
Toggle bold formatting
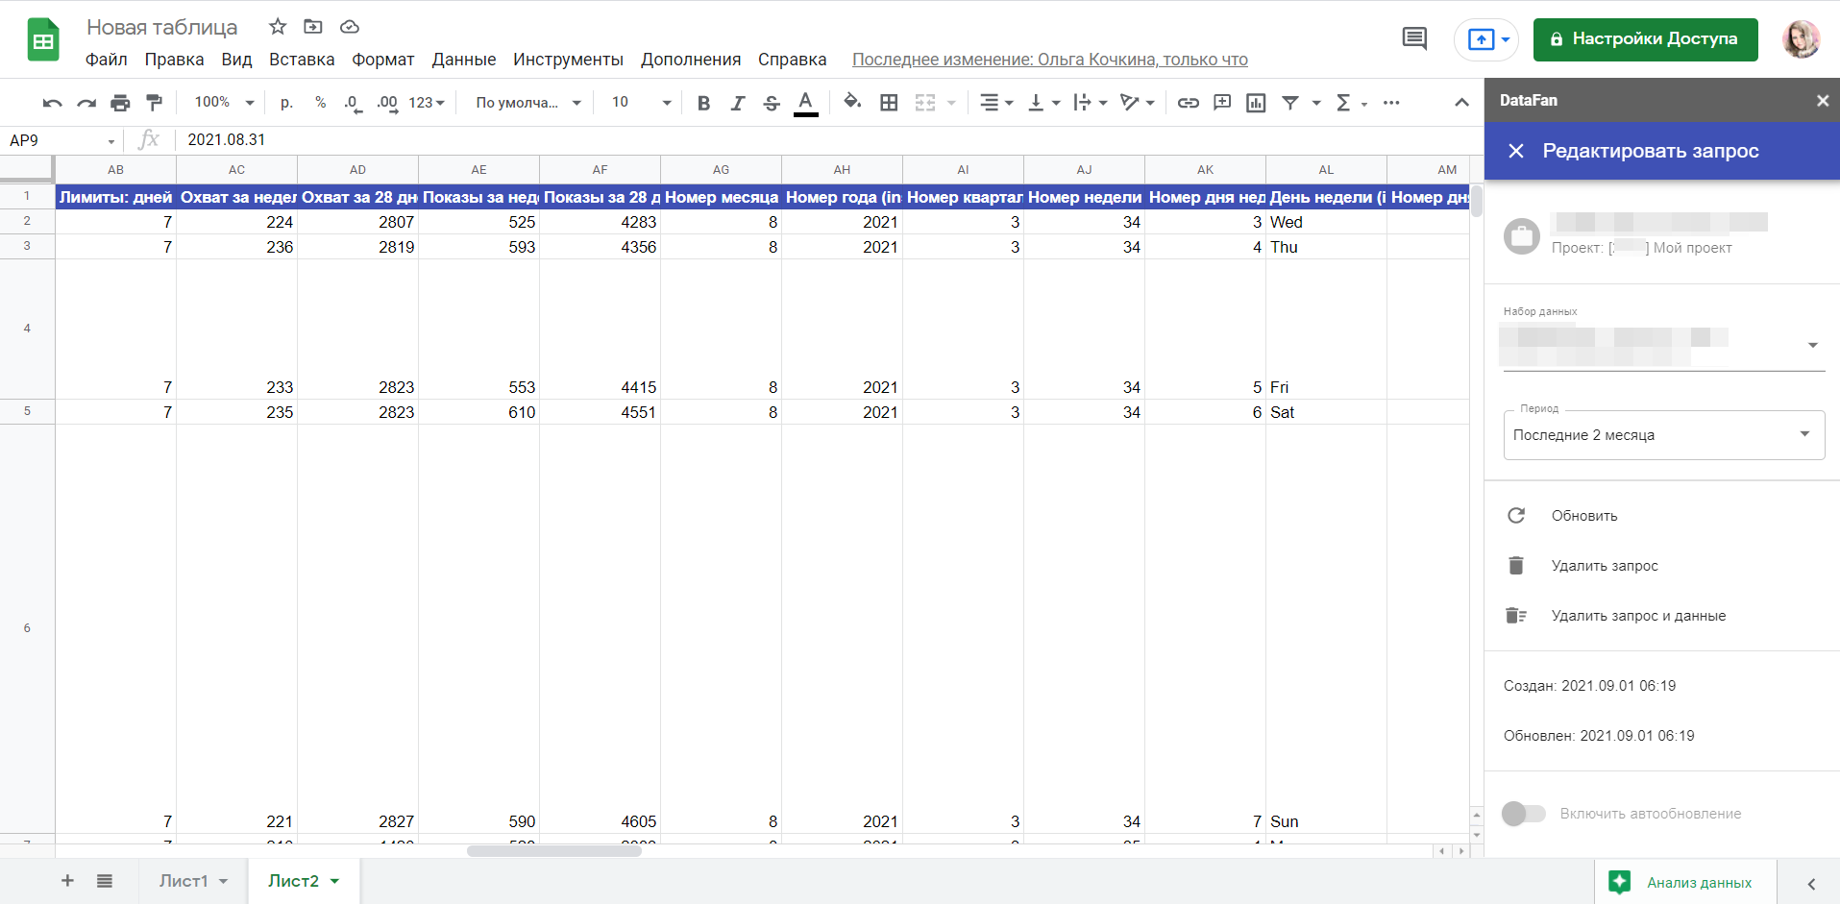pos(703,103)
